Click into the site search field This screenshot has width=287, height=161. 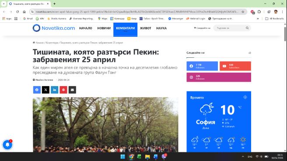click(230, 28)
